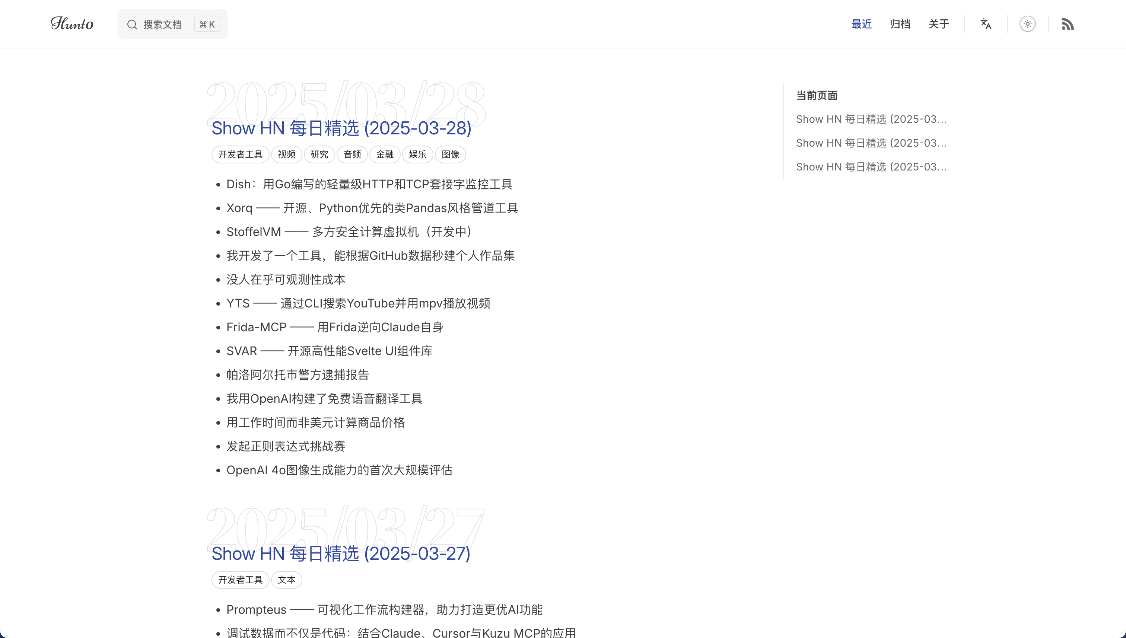Click the SVAR Svelte UI组件库 item

[x=329, y=351]
